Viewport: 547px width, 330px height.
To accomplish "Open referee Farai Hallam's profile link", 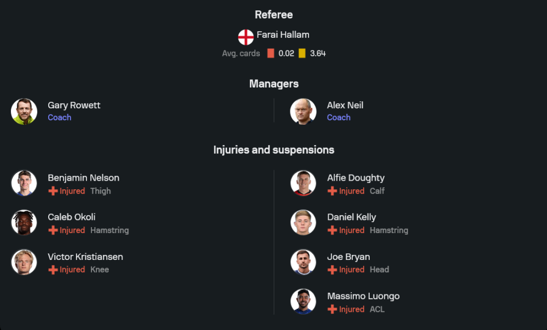I will click(x=283, y=34).
